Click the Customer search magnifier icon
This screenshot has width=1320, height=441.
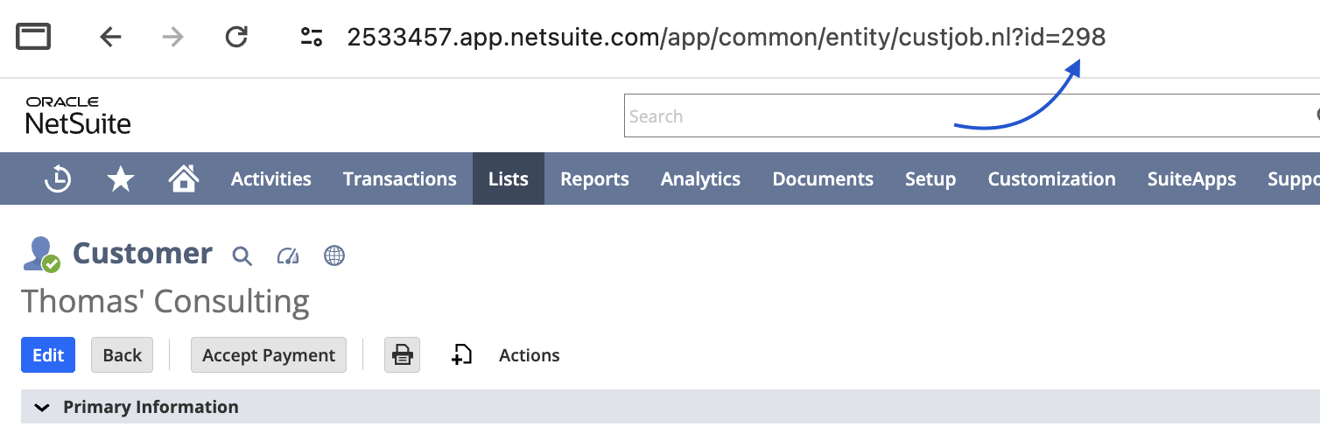[242, 255]
